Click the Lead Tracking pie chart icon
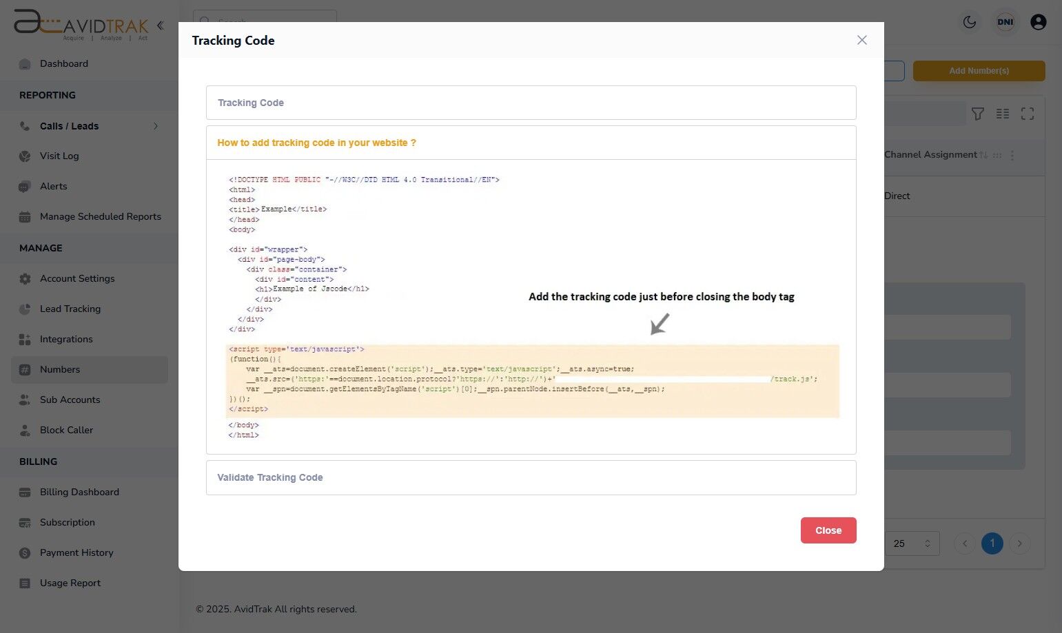 point(25,309)
